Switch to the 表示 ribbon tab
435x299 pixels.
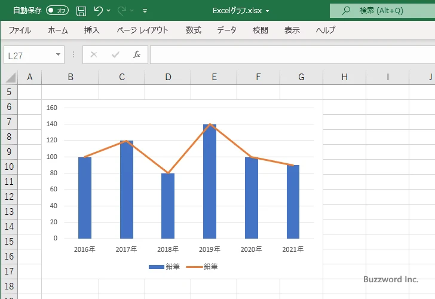click(292, 30)
